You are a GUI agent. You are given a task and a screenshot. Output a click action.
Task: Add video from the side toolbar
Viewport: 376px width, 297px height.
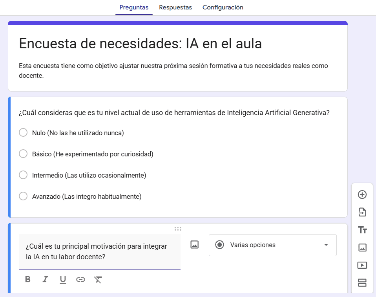pyautogui.click(x=362, y=265)
